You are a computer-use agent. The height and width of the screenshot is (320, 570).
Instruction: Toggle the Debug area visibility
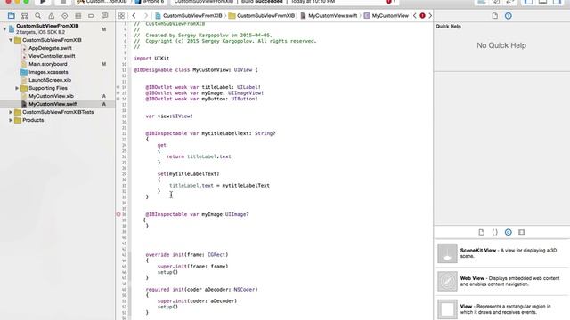click(542, 2)
